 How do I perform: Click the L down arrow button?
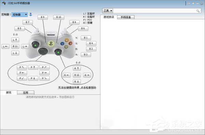click(15, 53)
